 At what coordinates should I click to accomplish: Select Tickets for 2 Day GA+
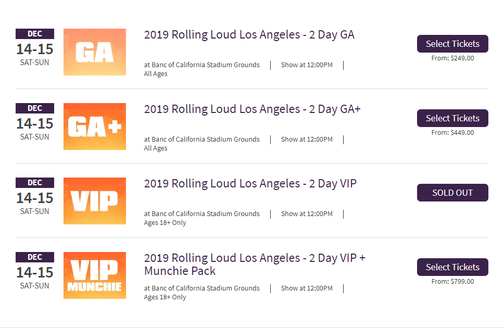click(x=452, y=118)
